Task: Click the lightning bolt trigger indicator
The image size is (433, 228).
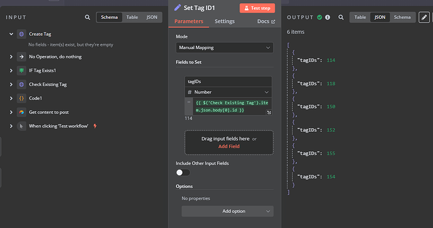Action: point(95,126)
